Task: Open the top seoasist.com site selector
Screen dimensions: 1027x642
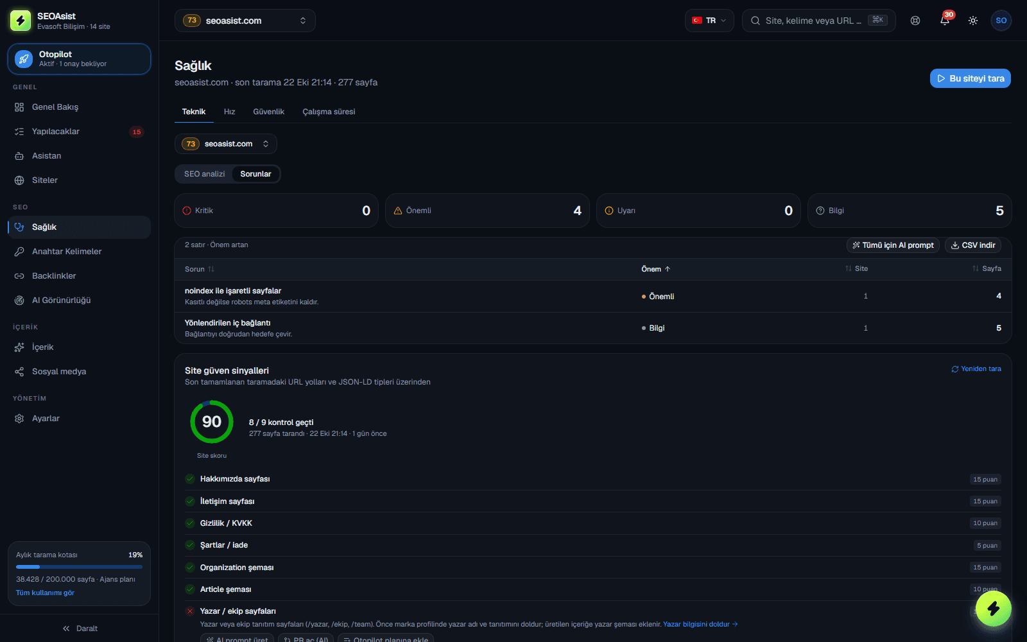Action: point(245,21)
